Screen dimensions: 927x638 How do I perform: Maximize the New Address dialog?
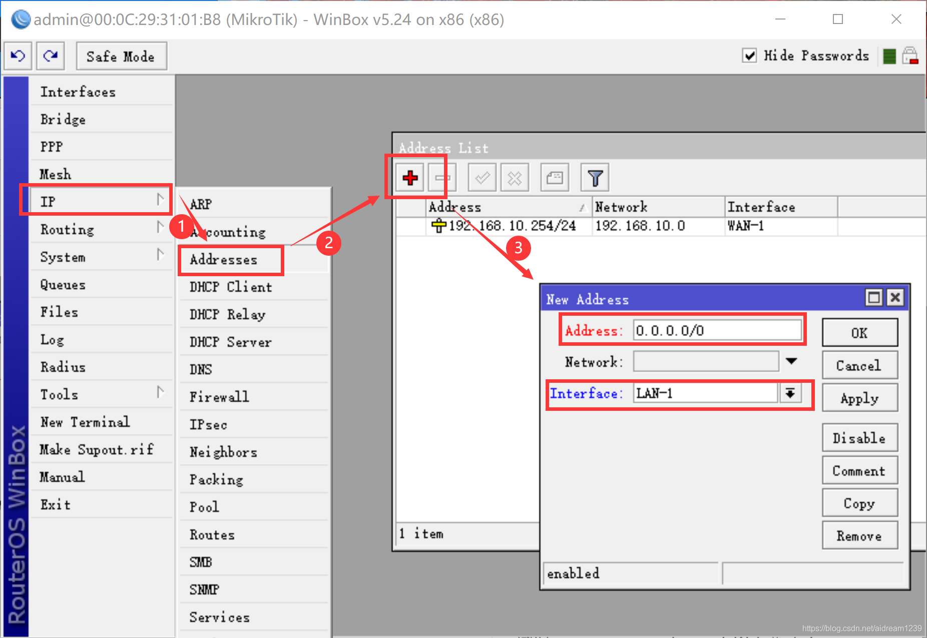pyautogui.click(x=874, y=298)
